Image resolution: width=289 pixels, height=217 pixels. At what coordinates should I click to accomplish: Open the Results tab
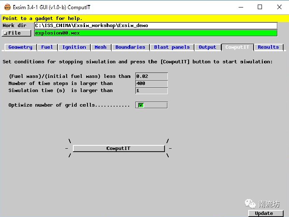click(x=268, y=47)
